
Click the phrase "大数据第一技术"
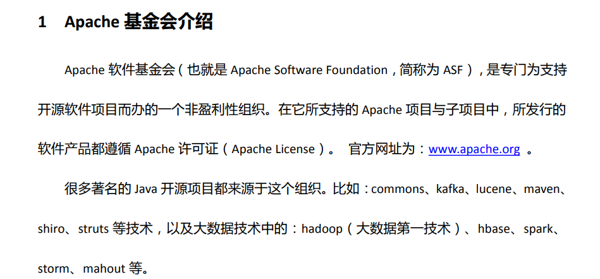click(x=403, y=229)
